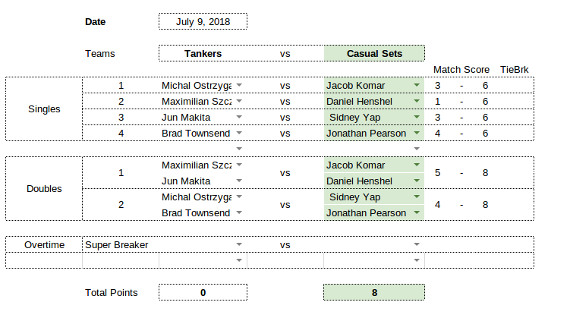The image size is (570, 321).
Task: Open Doubles 1 Maximilian Szcz dropdown
Action: tap(239, 165)
